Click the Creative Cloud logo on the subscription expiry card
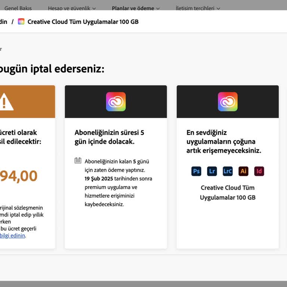Image resolution: width=287 pixels, height=287 pixels. pos(116,102)
